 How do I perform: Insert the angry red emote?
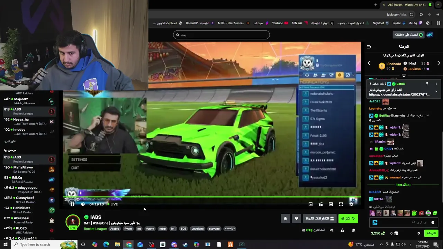click(x=421, y=213)
